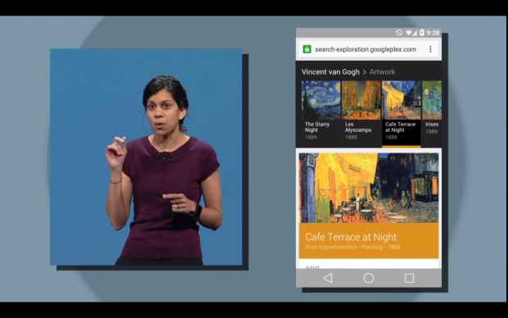
Task: Open the Irises painting thumbnail
Action: tap(432, 100)
